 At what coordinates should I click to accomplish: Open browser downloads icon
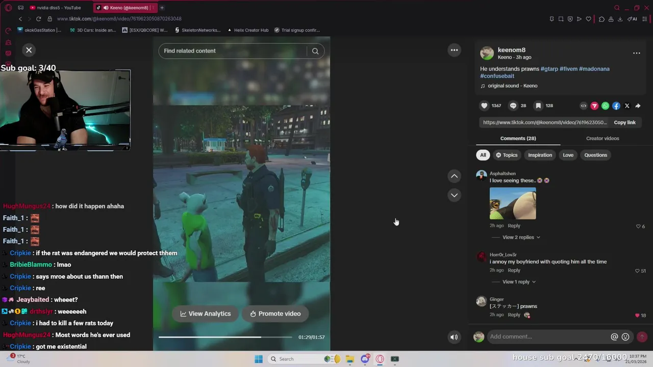620,19
